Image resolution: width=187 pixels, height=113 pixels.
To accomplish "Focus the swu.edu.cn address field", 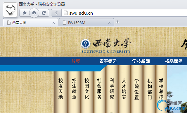I will [124, 13].
